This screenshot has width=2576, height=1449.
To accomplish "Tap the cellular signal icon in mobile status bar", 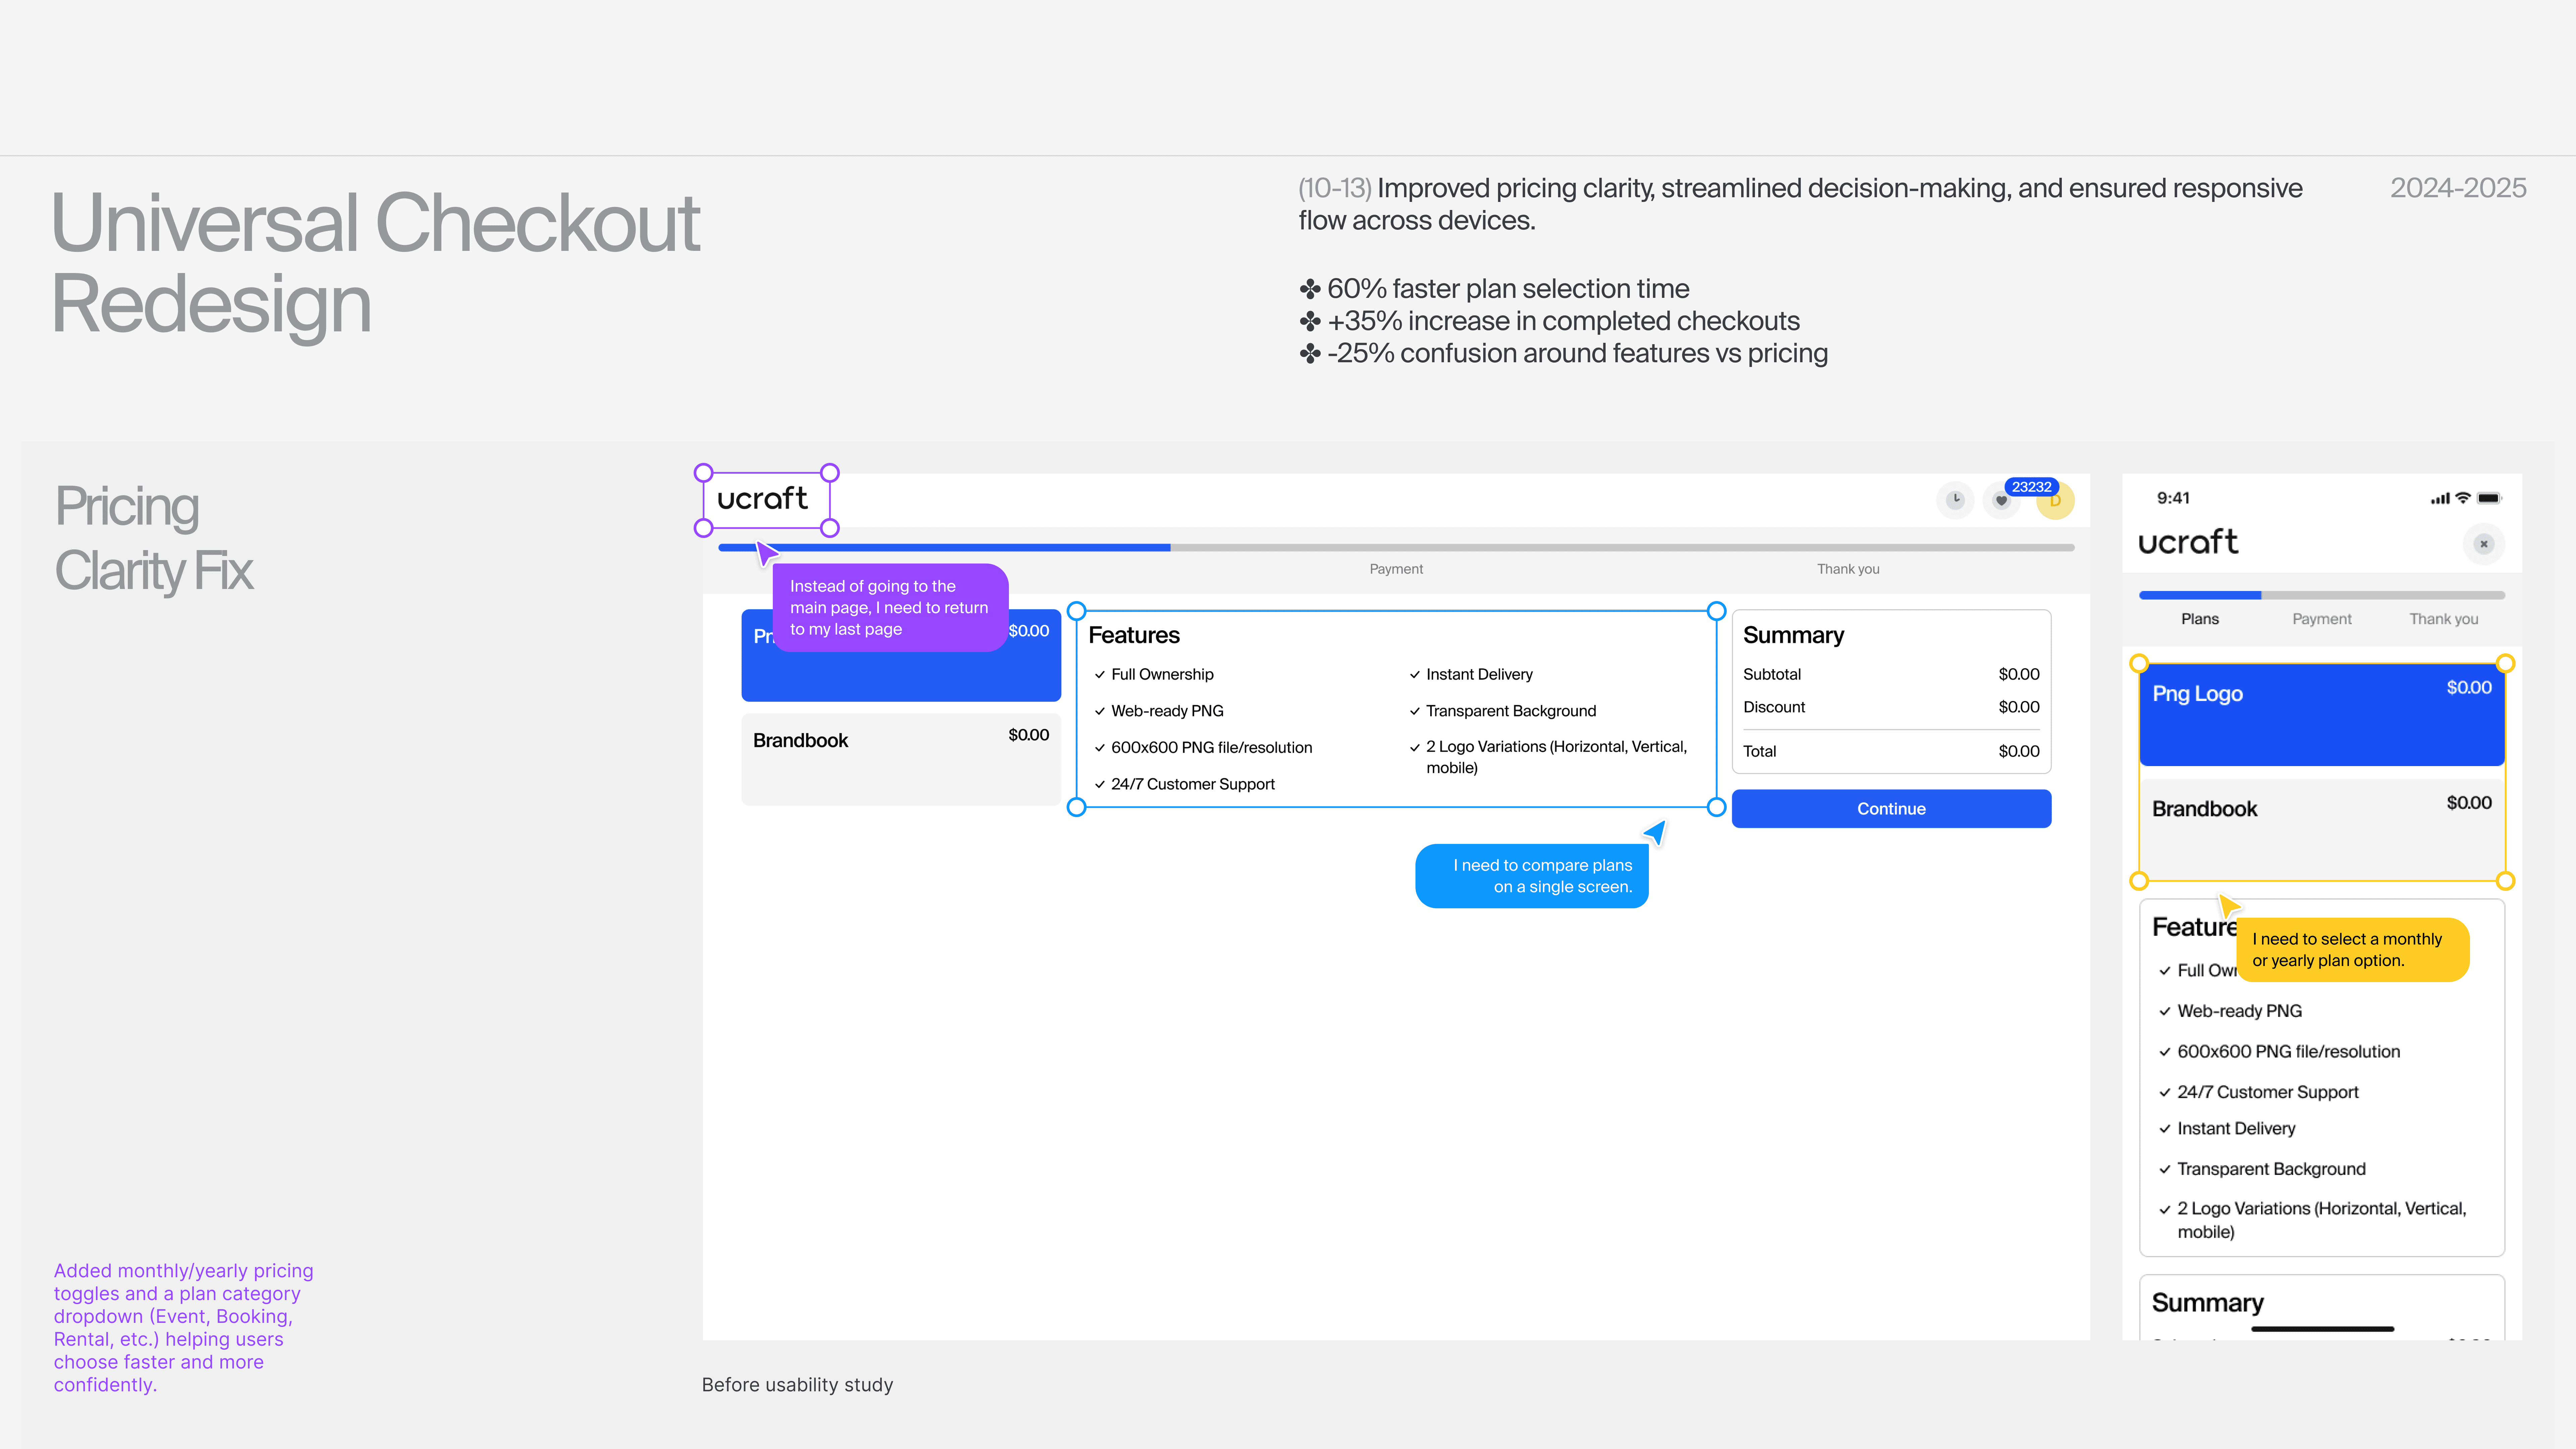I will (2440, 498).
